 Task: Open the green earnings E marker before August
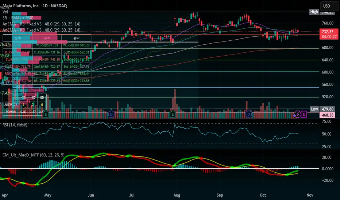coord(173,114)
